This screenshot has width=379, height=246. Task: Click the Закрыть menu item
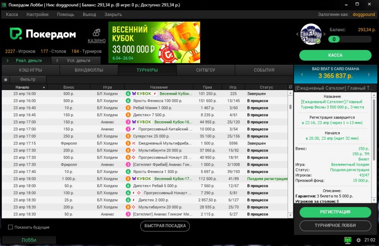click(x=113, y=14)
